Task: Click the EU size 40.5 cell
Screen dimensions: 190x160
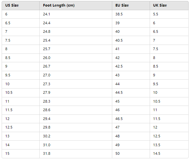Action: [x=131, y=40]
